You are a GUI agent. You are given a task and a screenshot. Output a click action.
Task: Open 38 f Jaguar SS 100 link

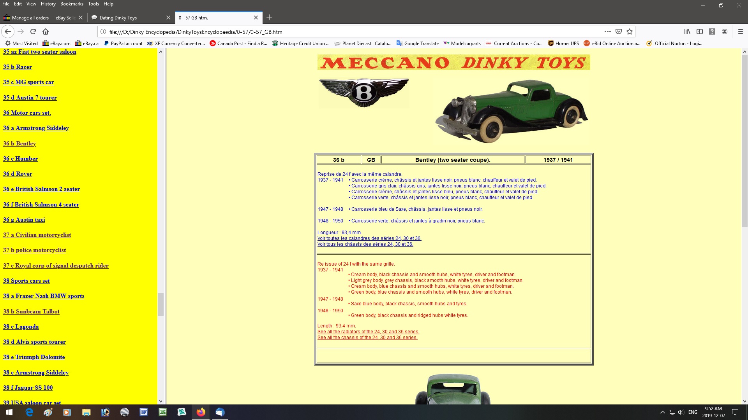(28, 388)
